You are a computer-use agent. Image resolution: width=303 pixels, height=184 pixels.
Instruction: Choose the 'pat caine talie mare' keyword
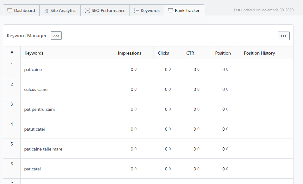(x=43, y=149)
